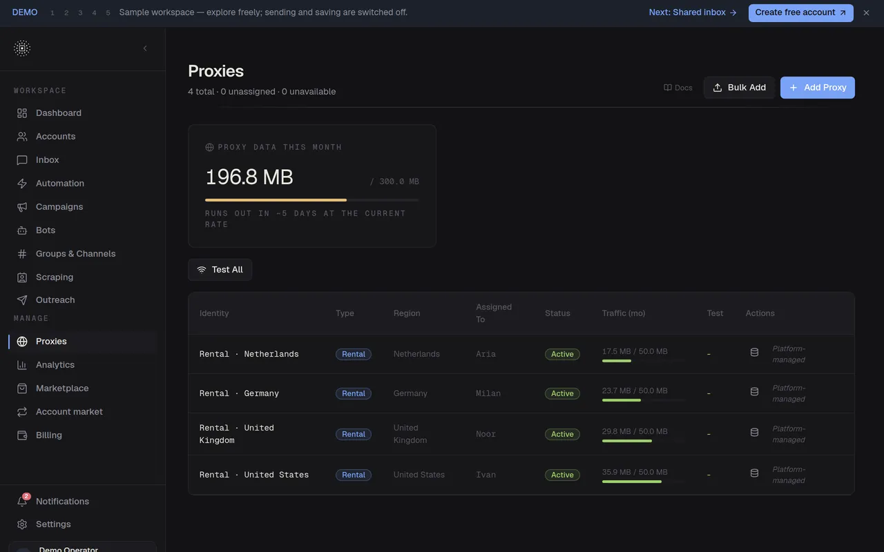The height and width of the screenshot is (552, 884).
Task: Click the Proxies globe icon in sidebar
Action: point(22,342)
